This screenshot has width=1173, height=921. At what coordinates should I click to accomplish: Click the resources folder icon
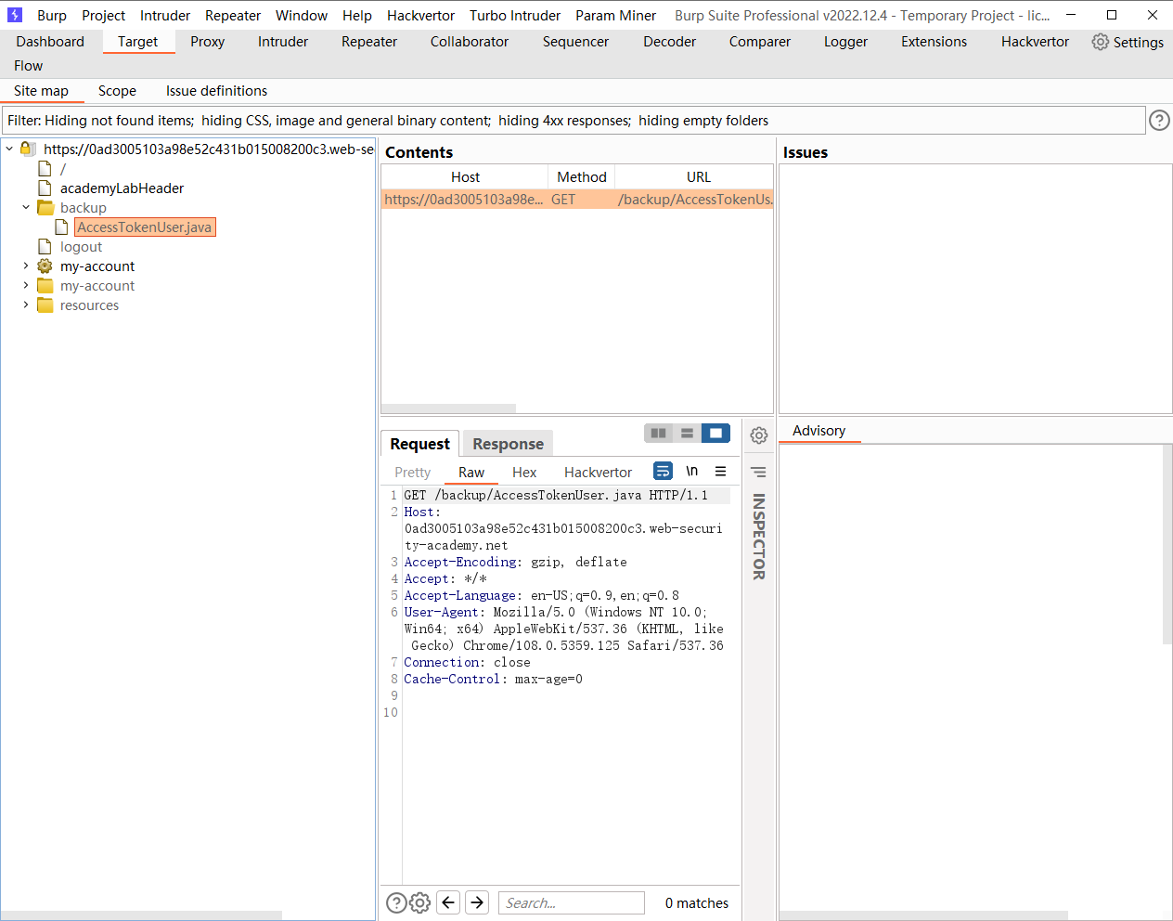click(45, 305)
